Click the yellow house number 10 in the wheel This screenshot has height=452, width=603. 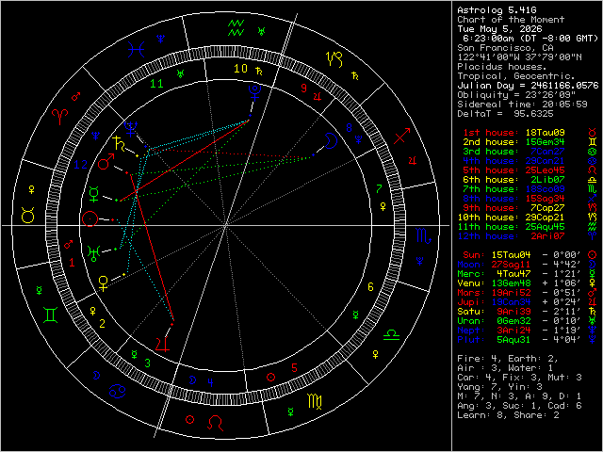[241, 69]
